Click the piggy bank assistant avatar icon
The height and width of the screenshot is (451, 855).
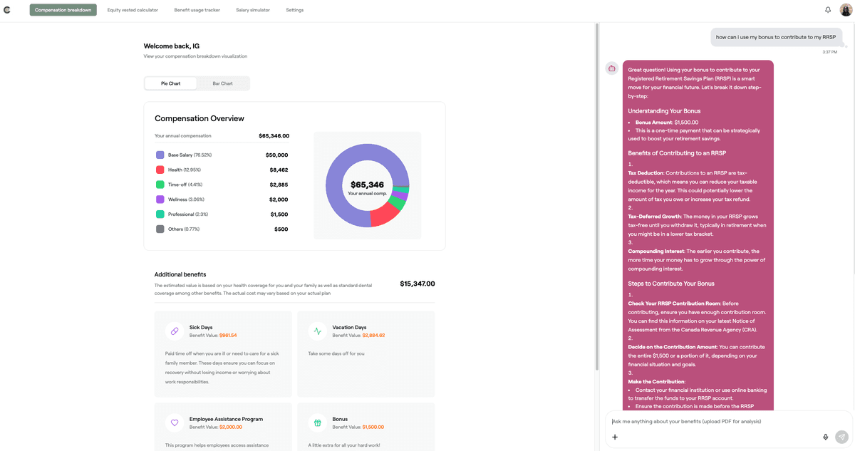[x=611, y=68]
